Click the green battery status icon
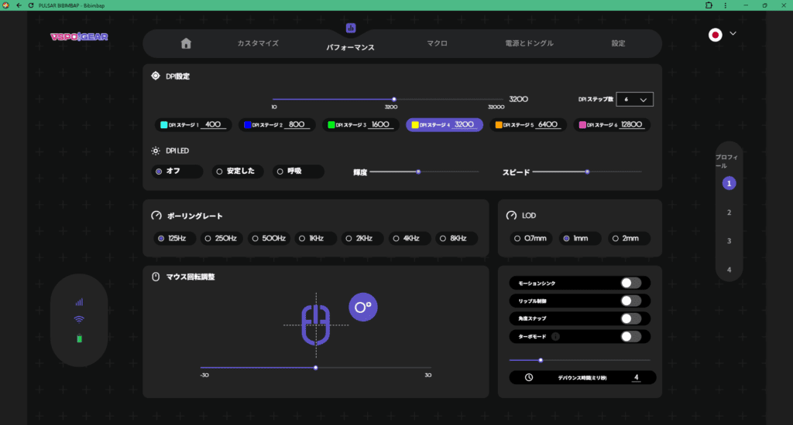The height and width of the screenshot is (425, 793). point(79,338)
